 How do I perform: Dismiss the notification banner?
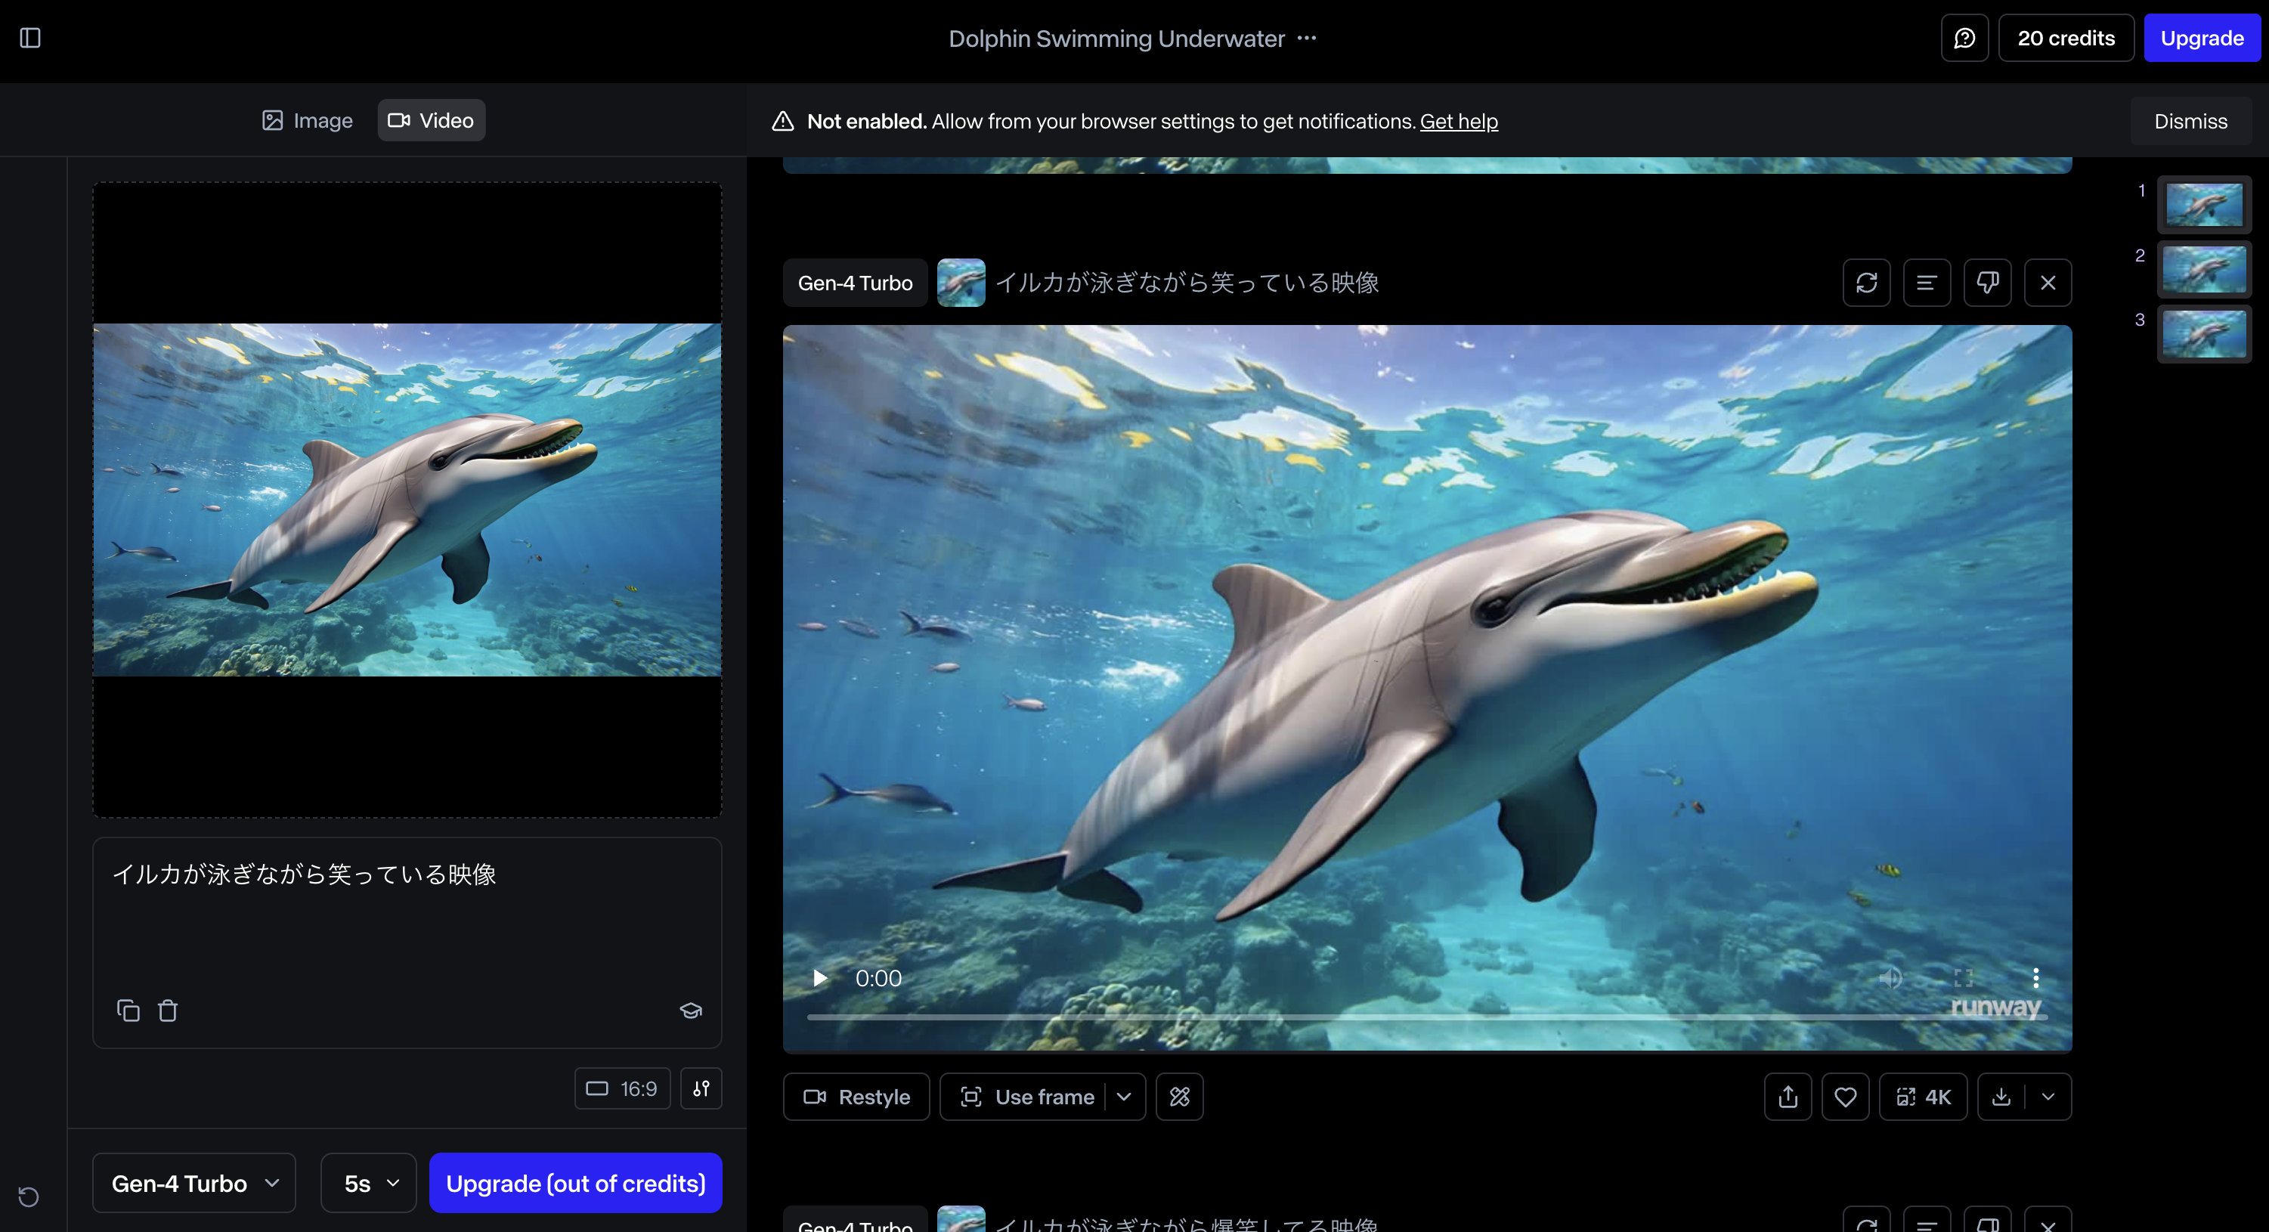2190,122
